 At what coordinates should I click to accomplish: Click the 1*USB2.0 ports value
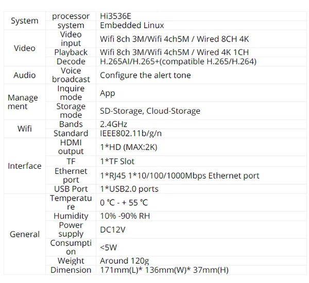(129, 189)
